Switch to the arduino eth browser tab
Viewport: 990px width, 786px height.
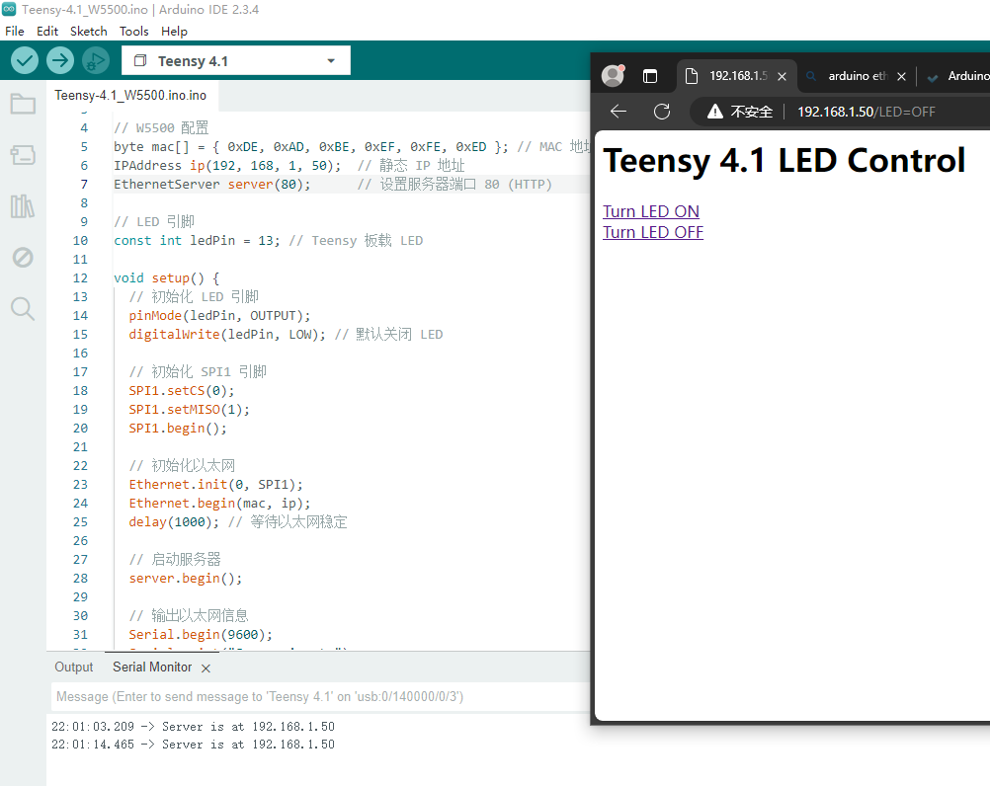pyautogui.click(x=858, y=76)
